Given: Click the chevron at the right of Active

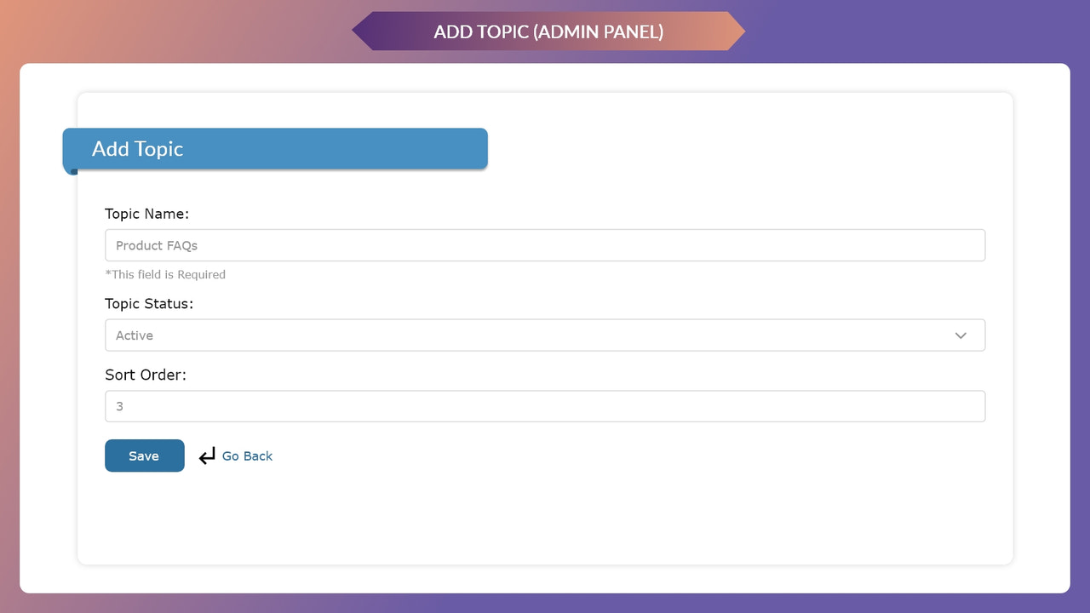Looking at the screenshot, I should (x=961, y=335).
